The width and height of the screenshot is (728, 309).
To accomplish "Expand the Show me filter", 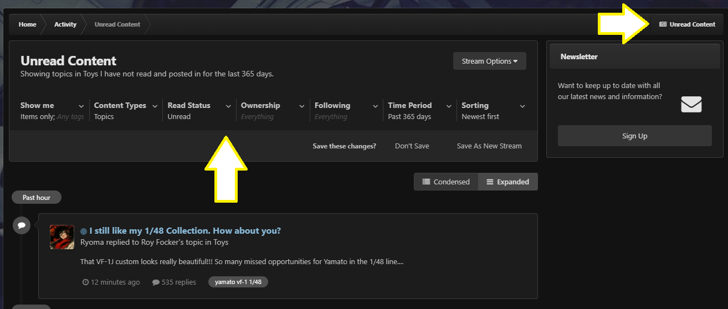I will (52, 111).
